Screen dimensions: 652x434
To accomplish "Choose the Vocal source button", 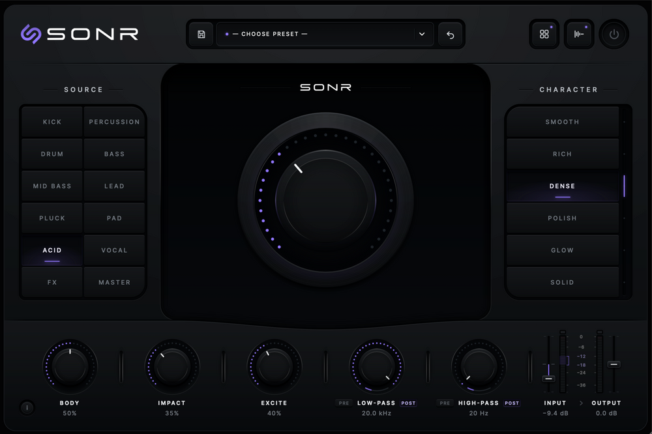I will (114, 250).
